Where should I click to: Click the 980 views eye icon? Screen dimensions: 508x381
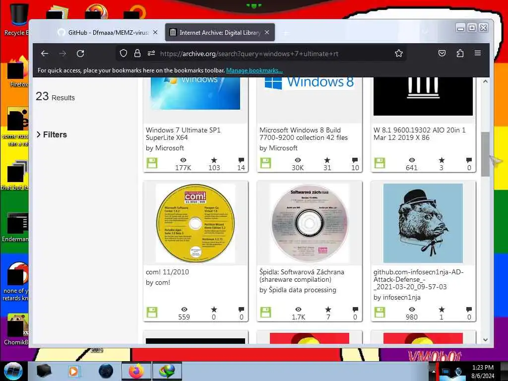(x=411, y=310)
